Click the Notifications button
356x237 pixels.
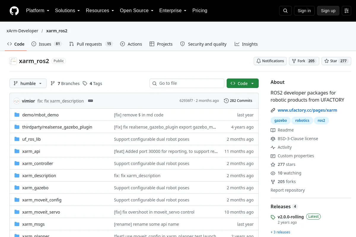pyautogui.click(x=270, y=61)
